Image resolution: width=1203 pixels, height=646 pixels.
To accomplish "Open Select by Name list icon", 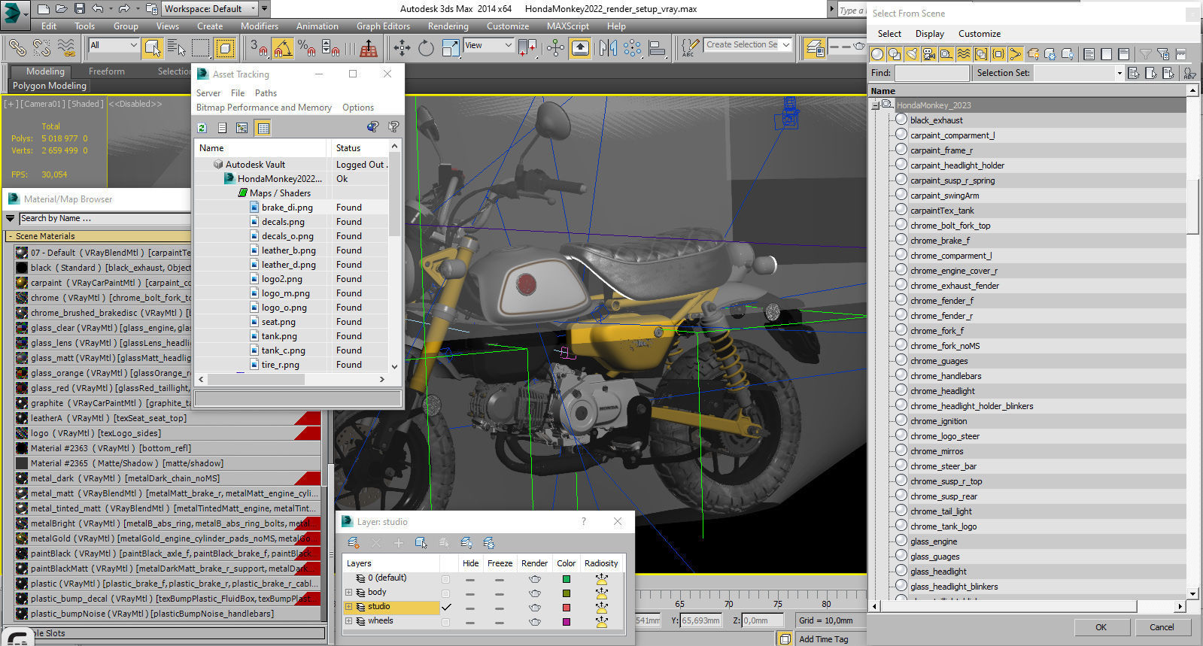I will pos(177,48).
